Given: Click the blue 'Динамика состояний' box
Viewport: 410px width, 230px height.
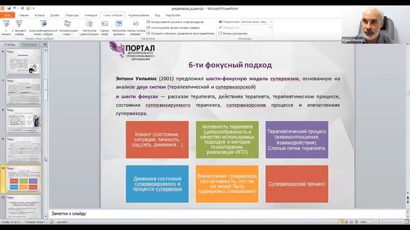Looking at the screenshot, I should (x=157, y=184).
